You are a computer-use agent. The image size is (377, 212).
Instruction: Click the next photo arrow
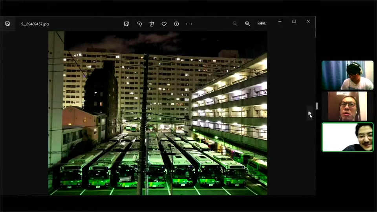tap(310, 113)
